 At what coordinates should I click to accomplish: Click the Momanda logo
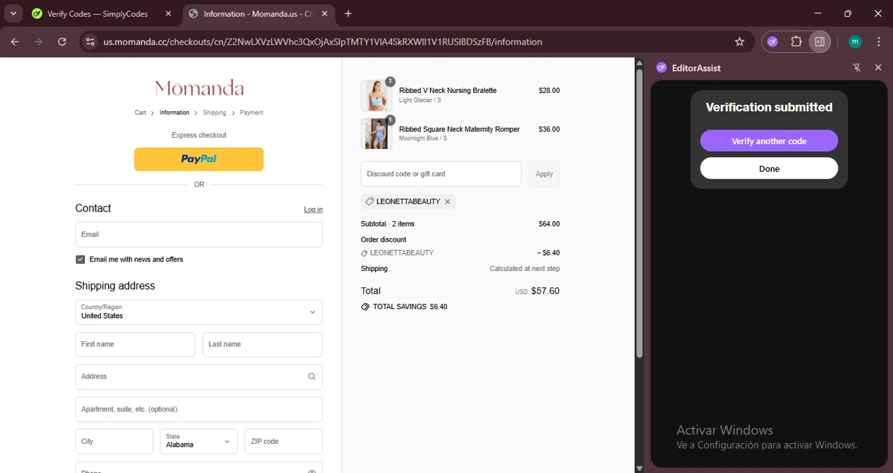click(x=199, y=88)
